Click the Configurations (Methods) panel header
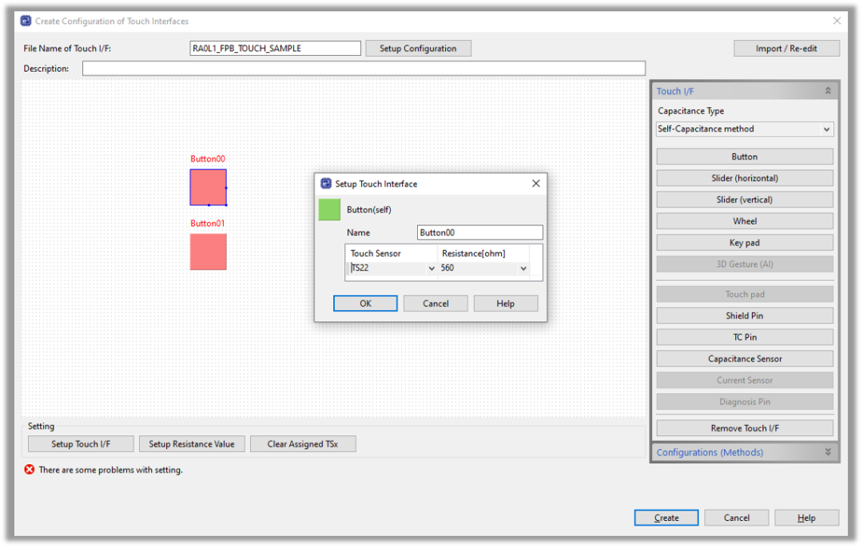Image resolution: width=863 pixels, height=548 pixels. (745, 451)
